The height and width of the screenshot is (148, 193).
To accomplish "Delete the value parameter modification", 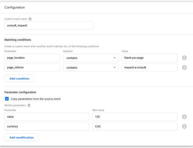I will pos(184,117).
